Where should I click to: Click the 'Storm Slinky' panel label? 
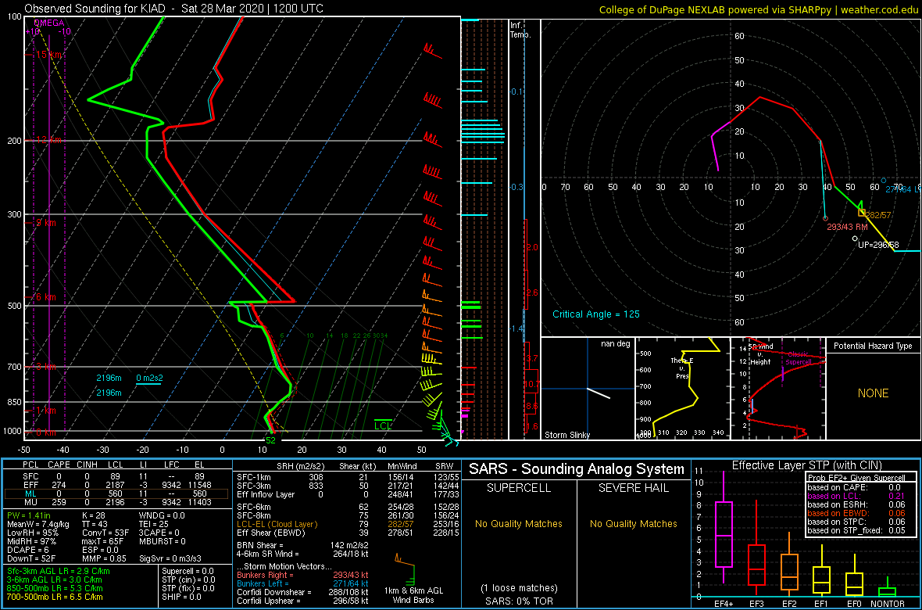pos(567,435)
